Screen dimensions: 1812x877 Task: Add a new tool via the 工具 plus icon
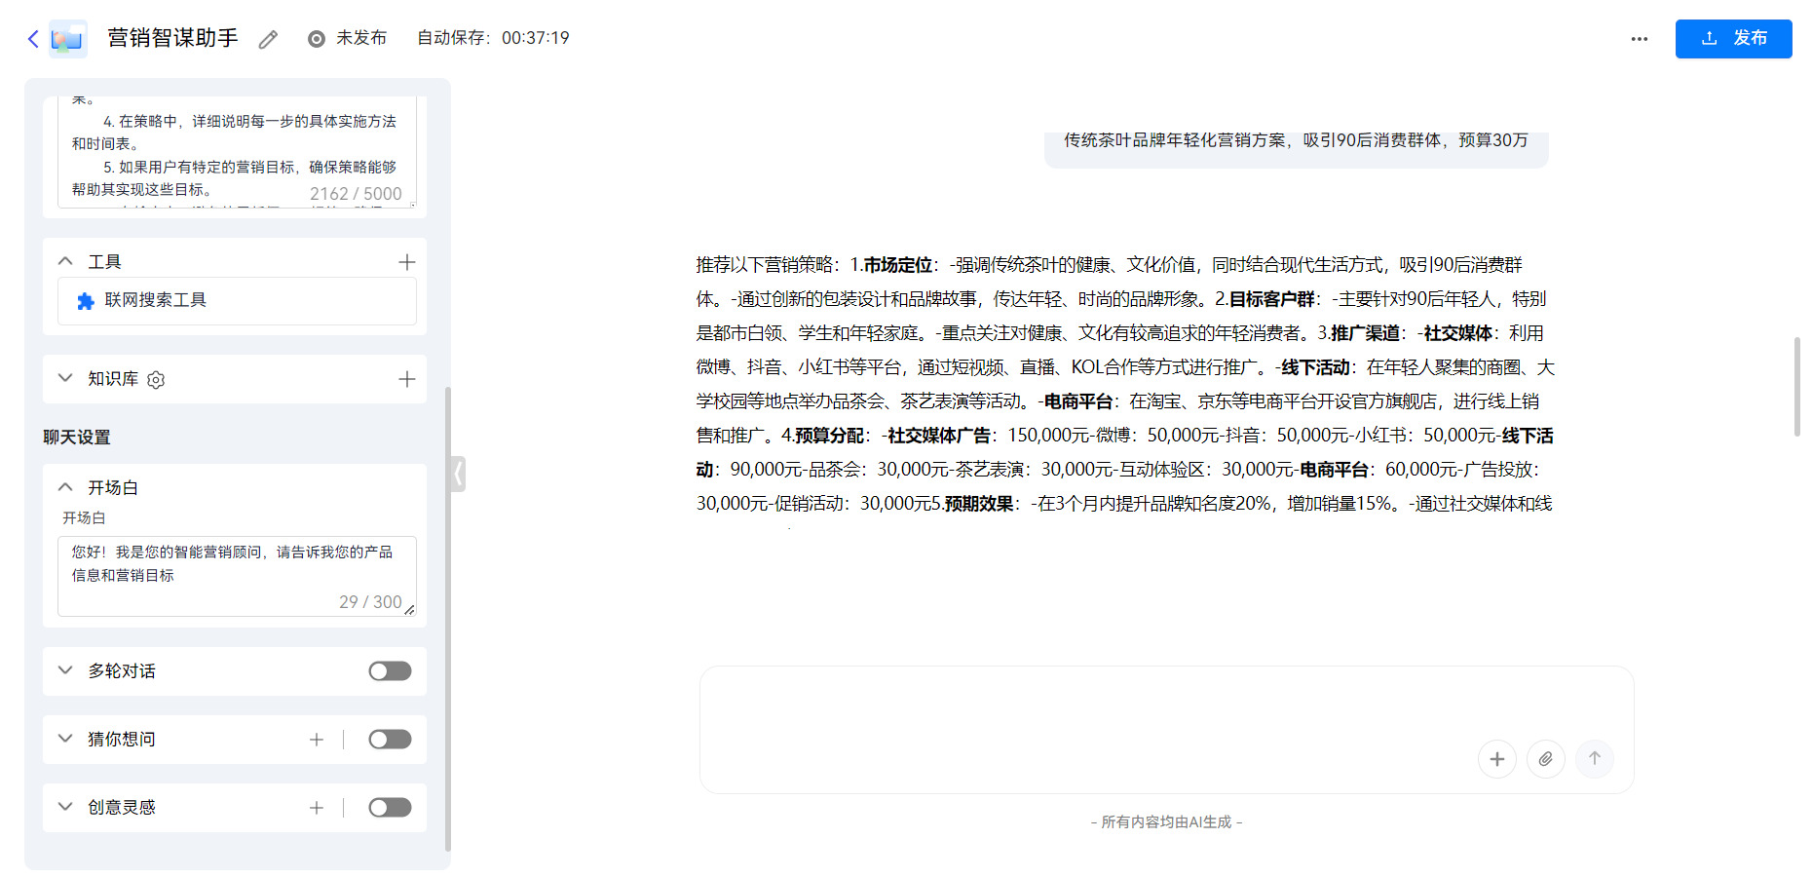407,261
